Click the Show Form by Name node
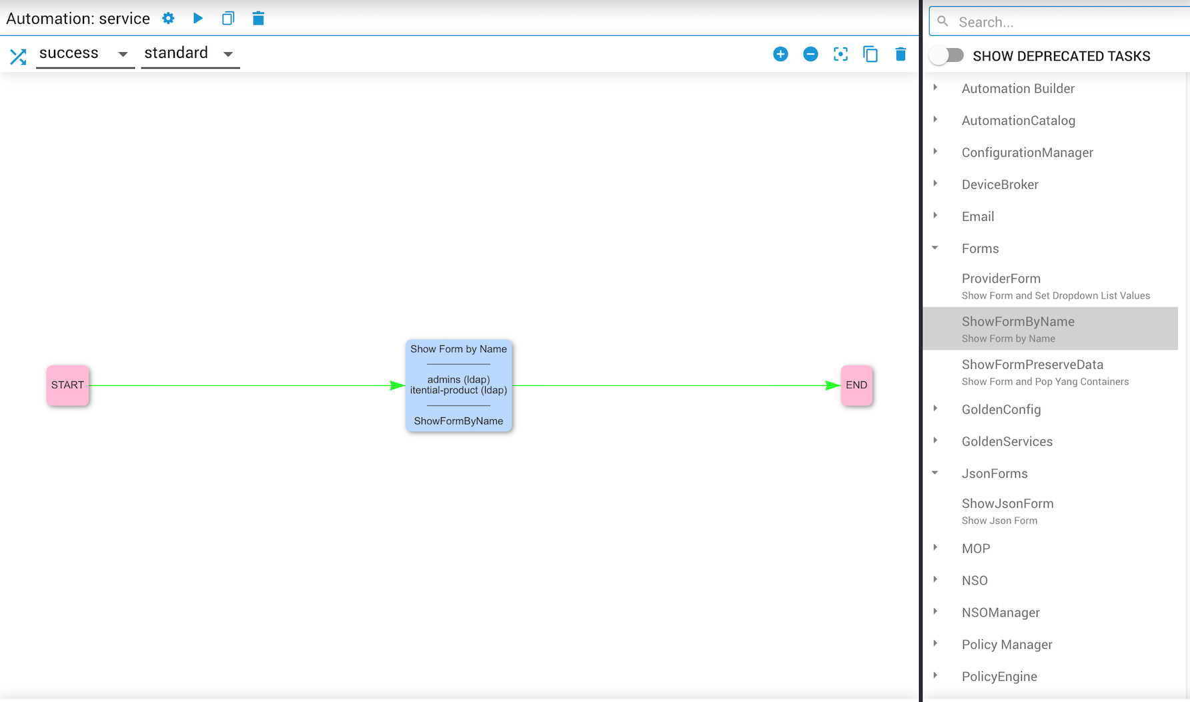The height and width of the screenshot is (702, 1190). (459, 385)
